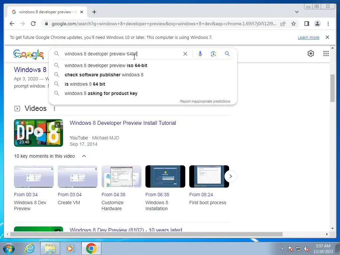Screen dimensions: 340x255
Task: Show hidden system tray icons
Action: (282, 249)
